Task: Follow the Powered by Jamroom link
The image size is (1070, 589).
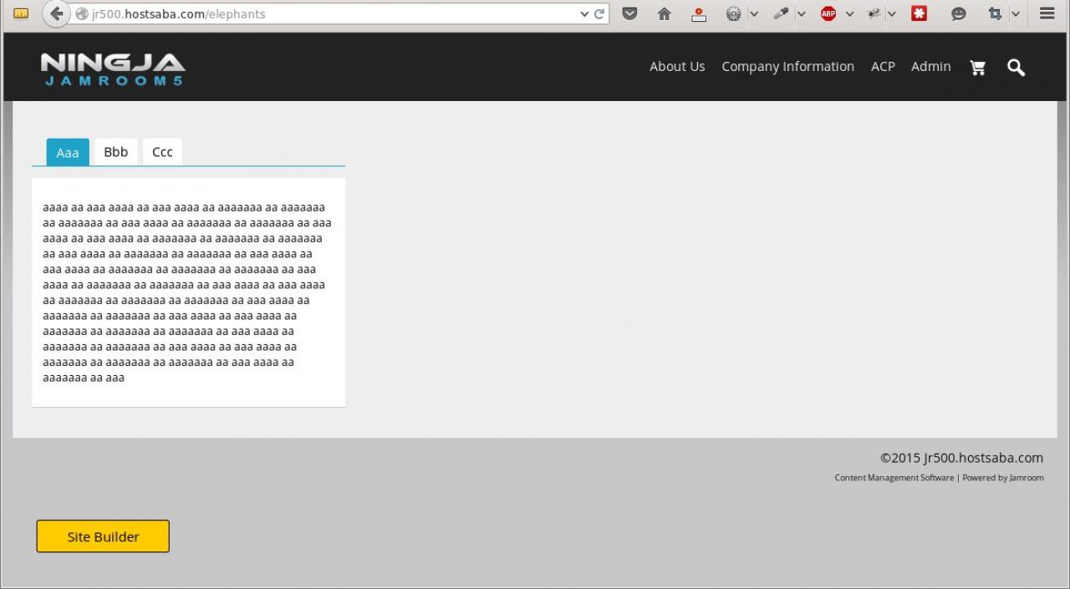Action: pyautogui.click(x=1003, y=478)
